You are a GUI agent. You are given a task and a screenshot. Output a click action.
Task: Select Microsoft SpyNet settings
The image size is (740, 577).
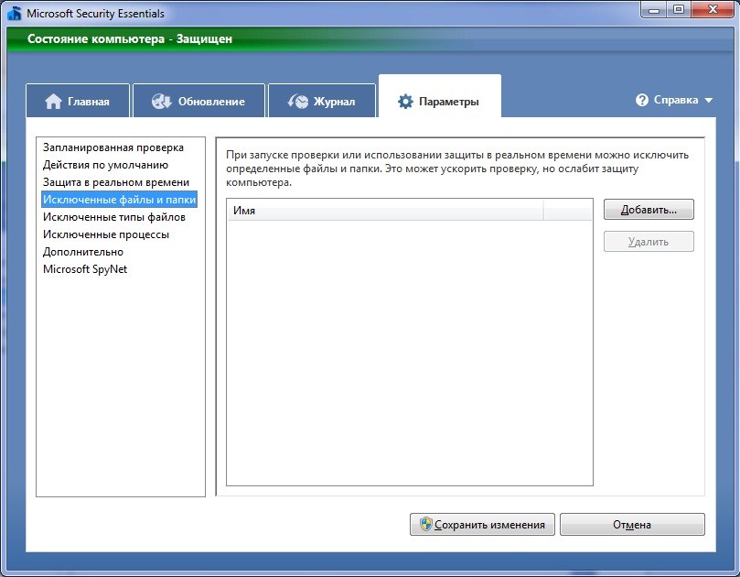(x=85, y=269)
